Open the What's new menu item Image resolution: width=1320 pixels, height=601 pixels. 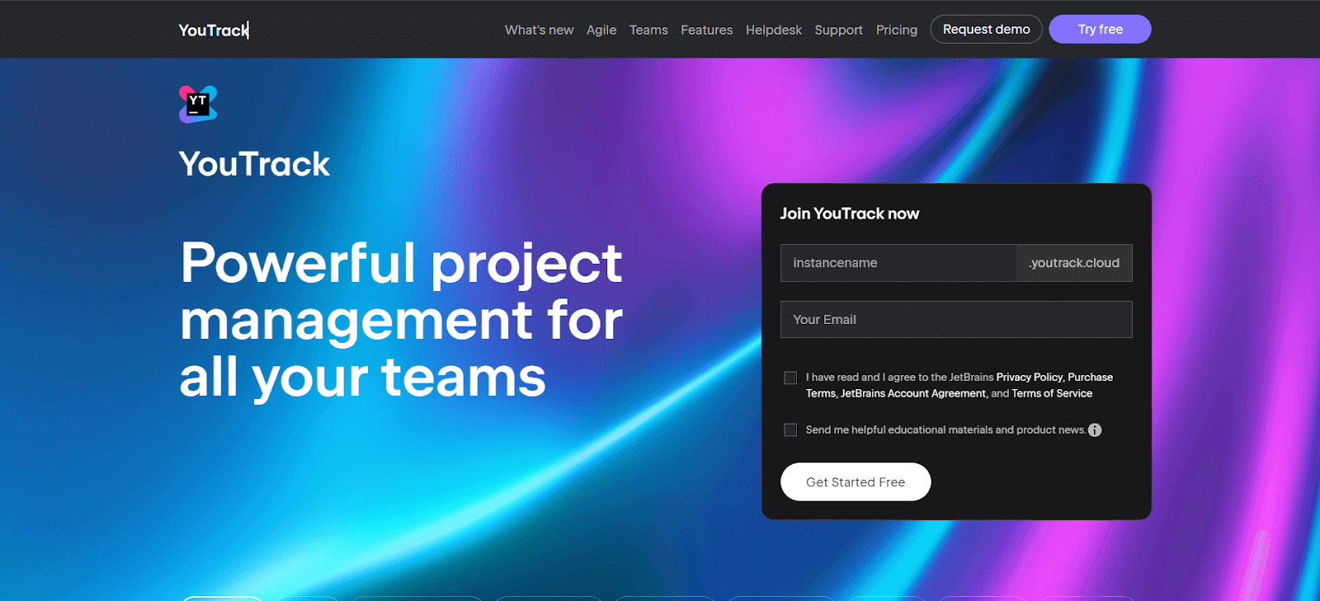539,30
